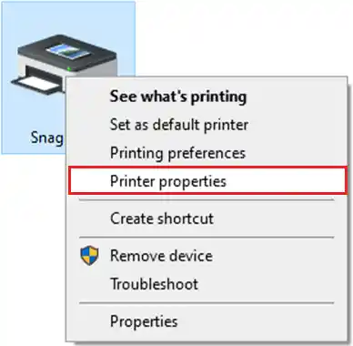This screenshot has width=353, height=346.
Task: Click the white paper in the printer tray
Action: (x=41, y=83)
